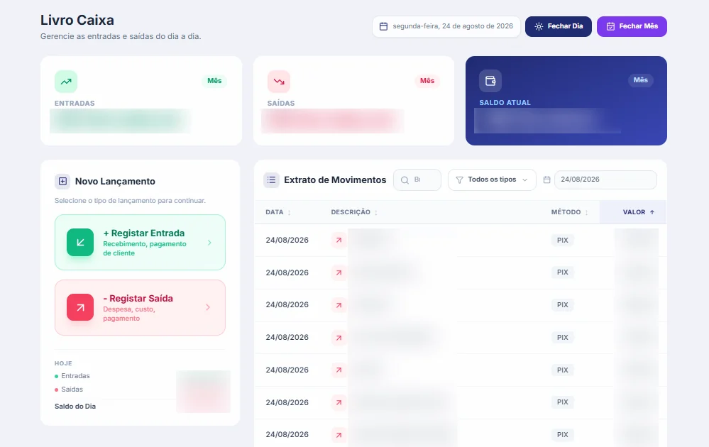This screenshot has height=447, width=709.
Task: Click the 24/08/2026 date in the fourth movement row
Action: click(287, 337)
